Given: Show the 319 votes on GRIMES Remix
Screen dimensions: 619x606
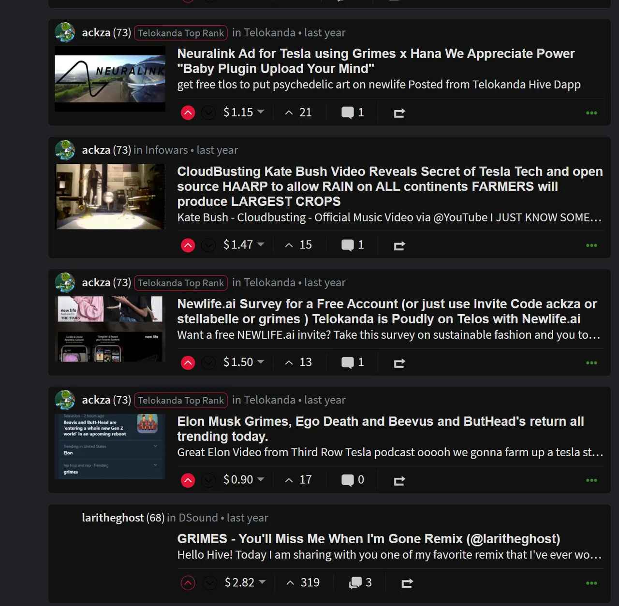Looking at the screenshot, I should coord(303,582).
